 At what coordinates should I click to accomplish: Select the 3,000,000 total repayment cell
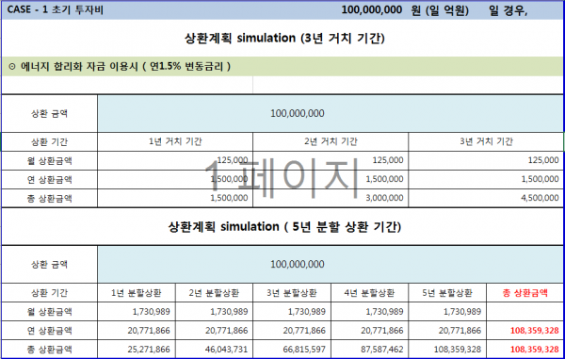click(x=331, y=198)
